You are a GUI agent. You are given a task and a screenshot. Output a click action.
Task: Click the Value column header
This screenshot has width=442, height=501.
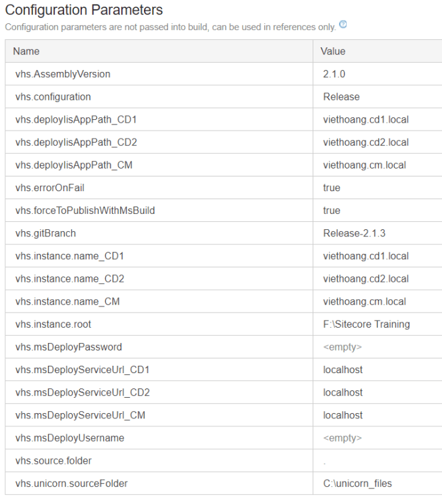tap(333, 51)
